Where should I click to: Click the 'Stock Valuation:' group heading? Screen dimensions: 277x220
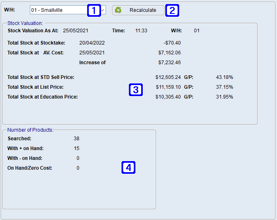pos(25,23)
